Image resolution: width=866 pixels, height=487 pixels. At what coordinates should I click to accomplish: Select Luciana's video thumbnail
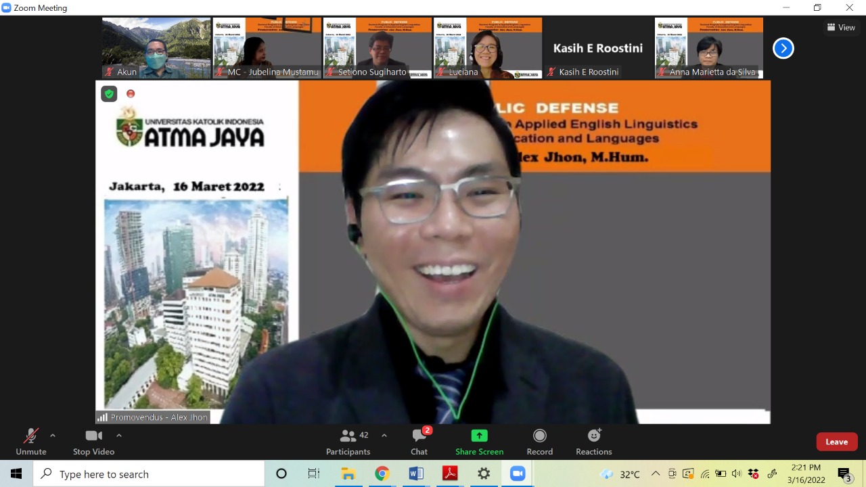(x=487, y=48)
